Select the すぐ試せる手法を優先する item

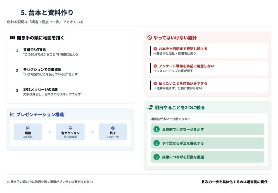(x=207, y=143)
